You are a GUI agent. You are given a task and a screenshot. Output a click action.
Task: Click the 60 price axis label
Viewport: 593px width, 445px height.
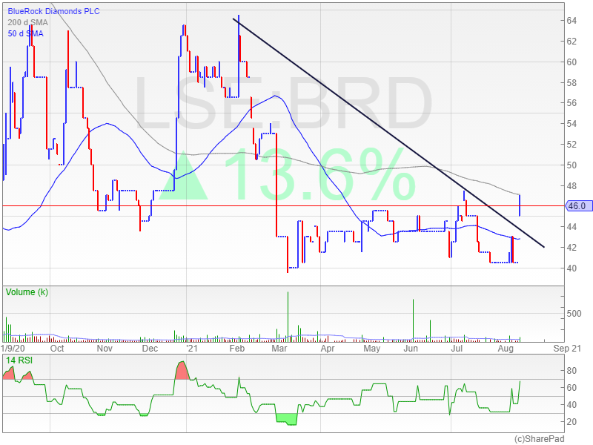click(572, 62)
